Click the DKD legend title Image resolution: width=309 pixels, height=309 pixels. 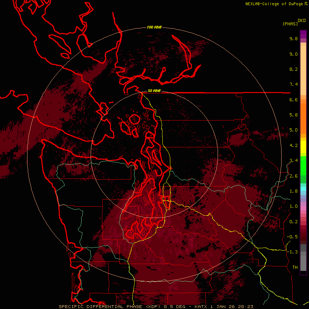pos(302,21)
